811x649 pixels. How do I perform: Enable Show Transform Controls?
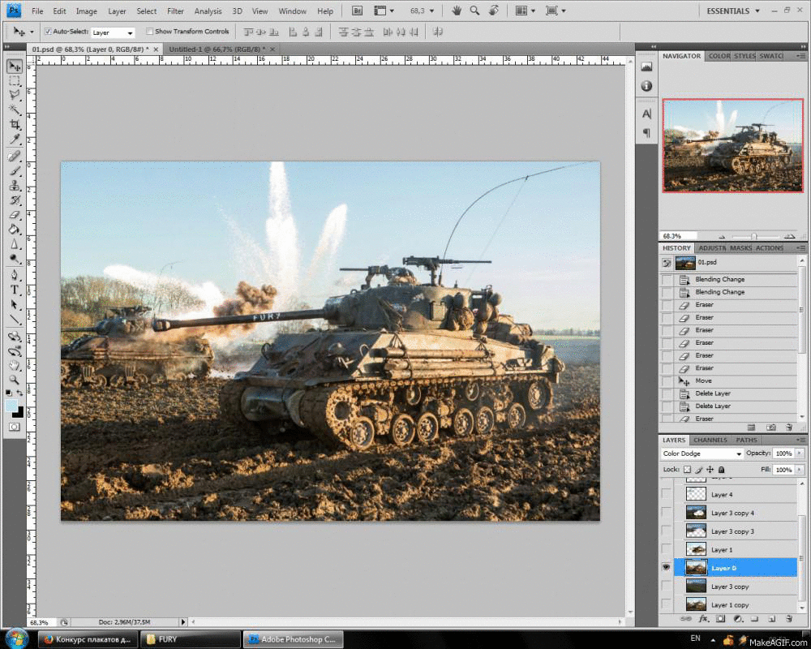point(150,32)
